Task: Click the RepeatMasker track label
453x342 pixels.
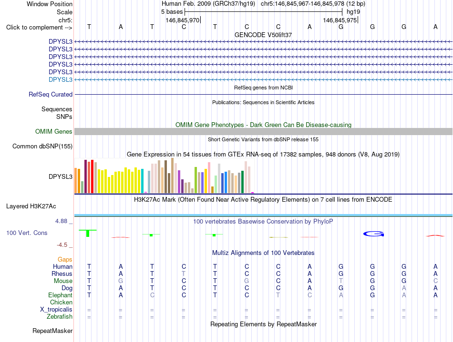Action: (52, 331)
